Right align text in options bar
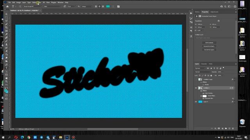The height and width of the screenshot is (140, 250). click(x=103, y=7)
